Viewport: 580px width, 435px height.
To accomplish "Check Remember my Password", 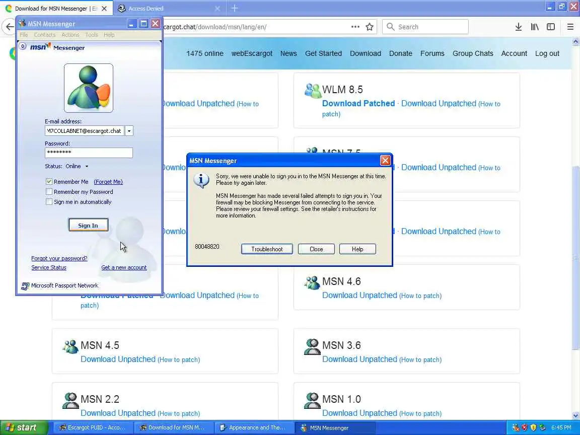I will pos(49,192).
